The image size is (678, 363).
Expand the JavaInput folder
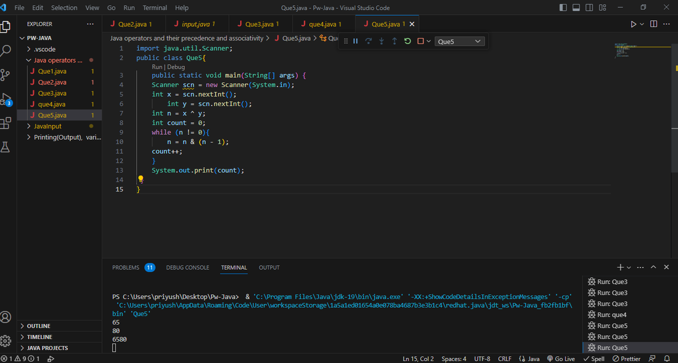coord(59,126)
